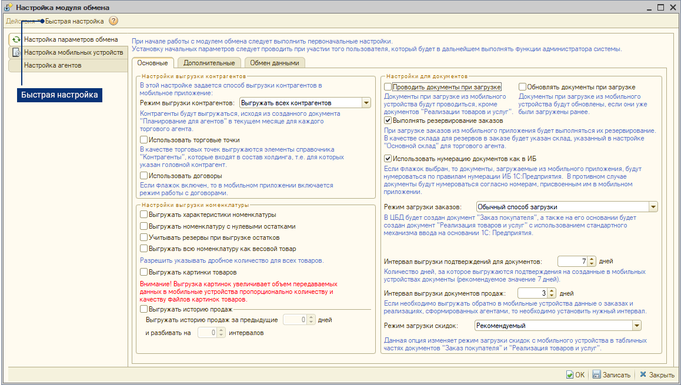
Task: Open the Дополнительные tab
Action: [209, 63]
